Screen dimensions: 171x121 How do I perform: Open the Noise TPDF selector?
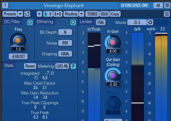point(65,43)
